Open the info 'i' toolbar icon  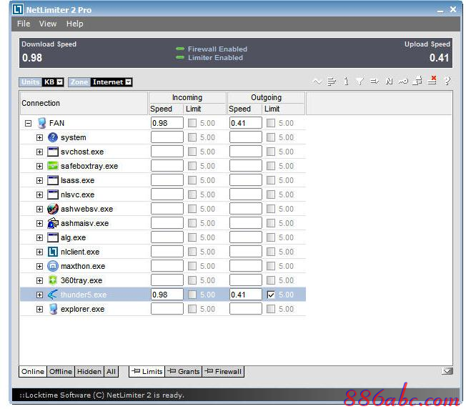click(346, 81)
